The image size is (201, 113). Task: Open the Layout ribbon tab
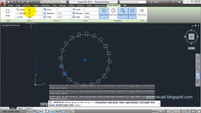pos(36,5)
